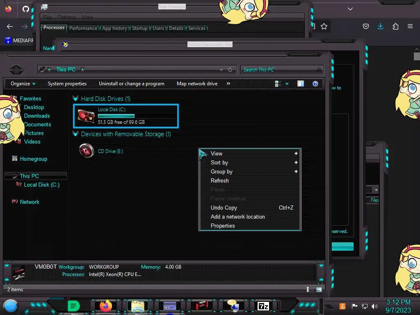420x315 pixels.
Task: Expand the View submenu in context menu
Action: pyautogui.click(x=250, y=153)
